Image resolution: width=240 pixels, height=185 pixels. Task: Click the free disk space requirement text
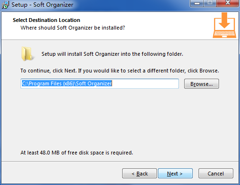[77, 153]
